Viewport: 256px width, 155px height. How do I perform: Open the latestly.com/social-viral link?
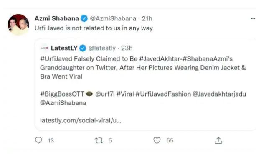tap(81, 121)
